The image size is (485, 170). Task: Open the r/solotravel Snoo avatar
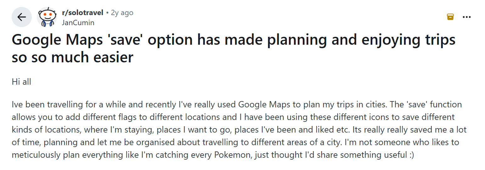[47, 17]
